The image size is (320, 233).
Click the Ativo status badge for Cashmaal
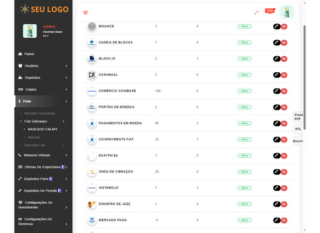[x=244, y=75]
